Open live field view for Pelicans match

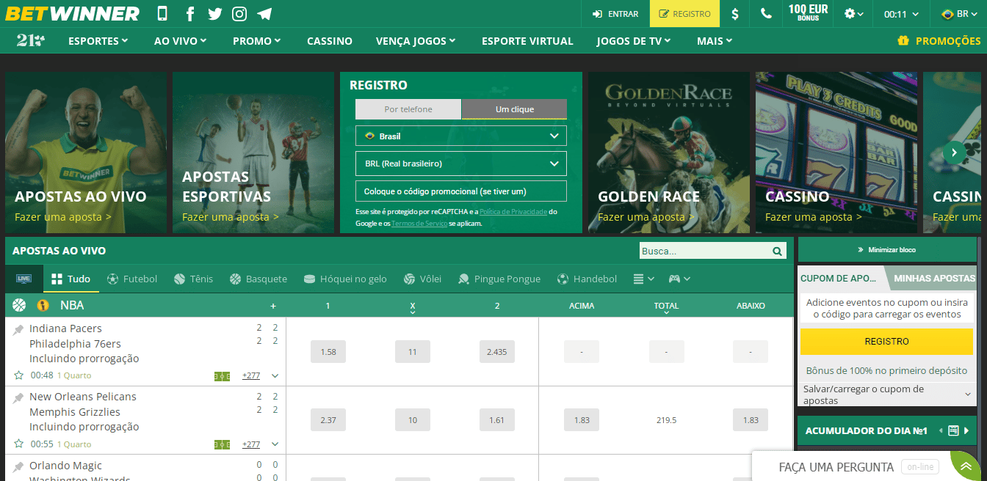point(222,444)
